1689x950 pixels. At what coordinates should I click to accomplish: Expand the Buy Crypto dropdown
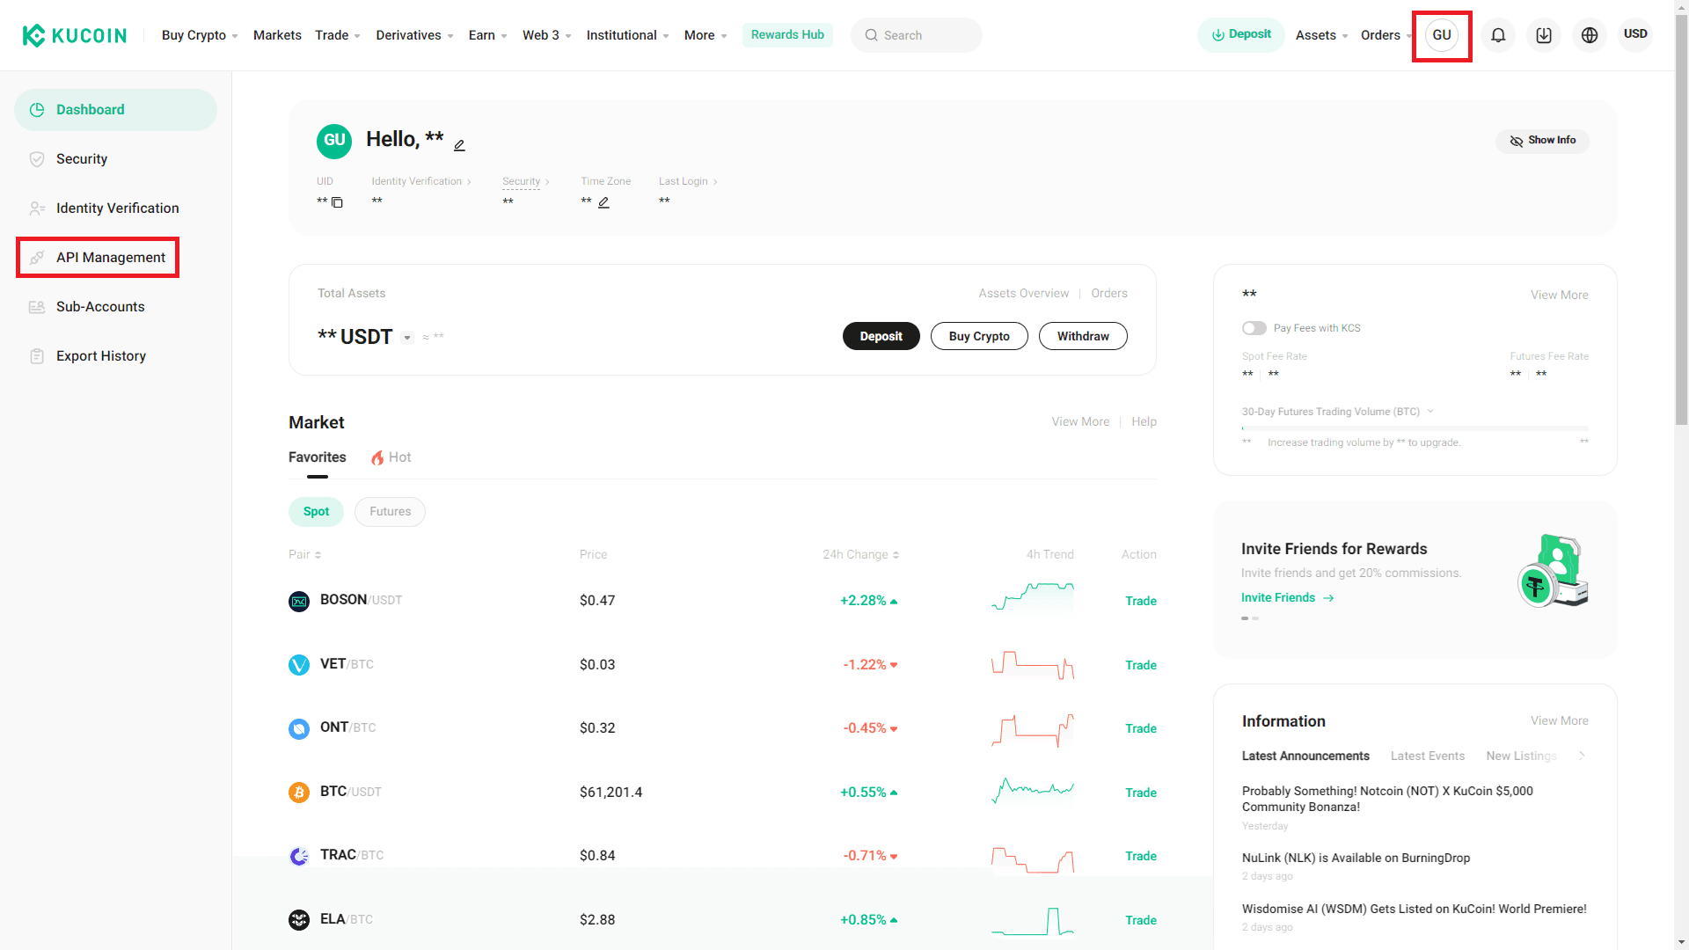(x=200, y=35)
